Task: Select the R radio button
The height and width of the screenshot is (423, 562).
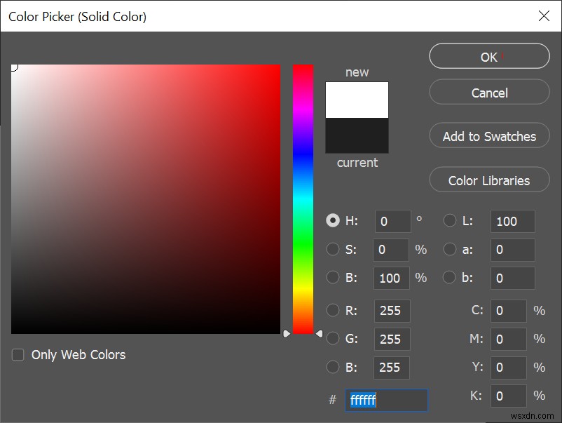Action: click(334, 311)
